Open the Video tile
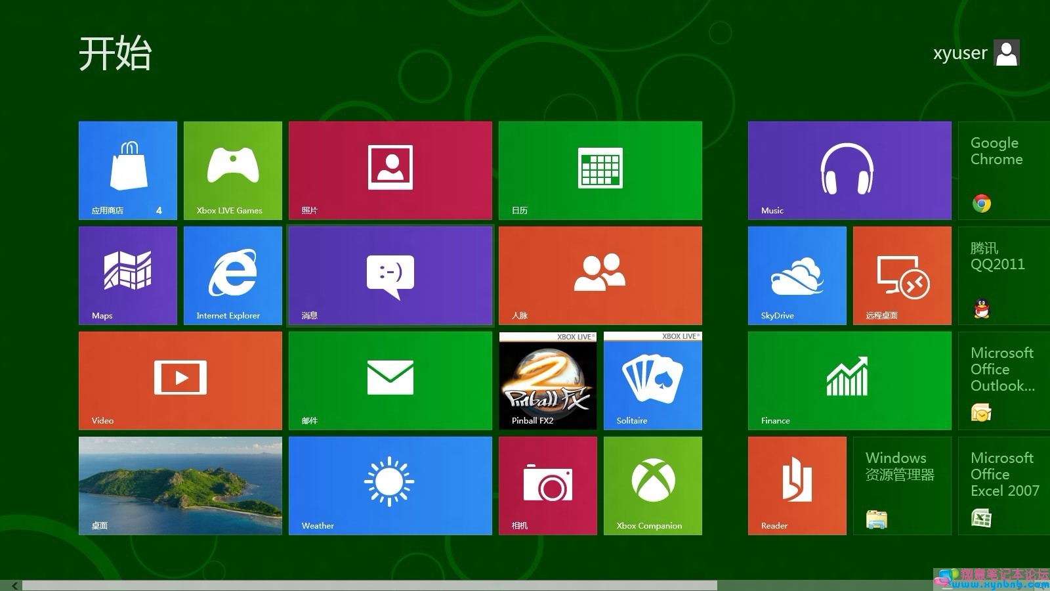 180,381
